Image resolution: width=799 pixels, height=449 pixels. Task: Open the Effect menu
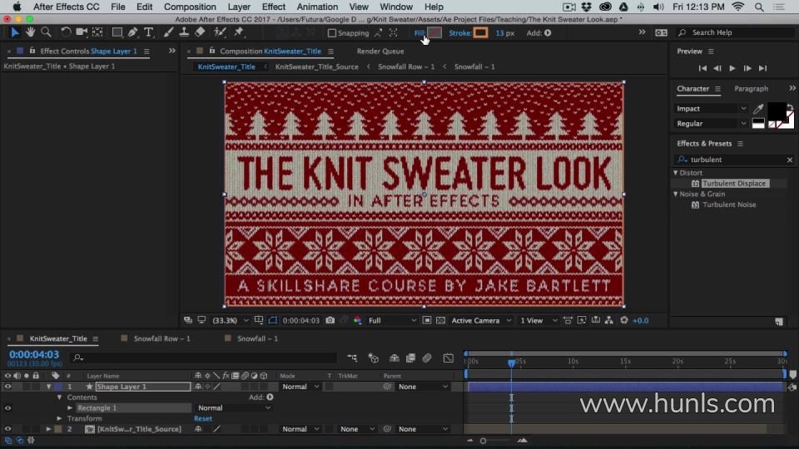point(273,7)
